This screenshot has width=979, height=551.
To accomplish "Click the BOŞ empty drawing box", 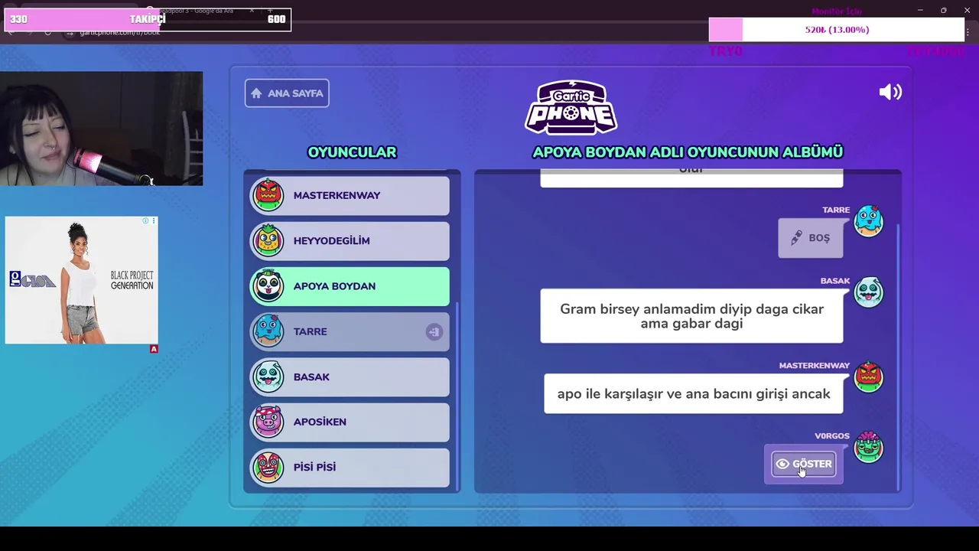I will point(811,238).
